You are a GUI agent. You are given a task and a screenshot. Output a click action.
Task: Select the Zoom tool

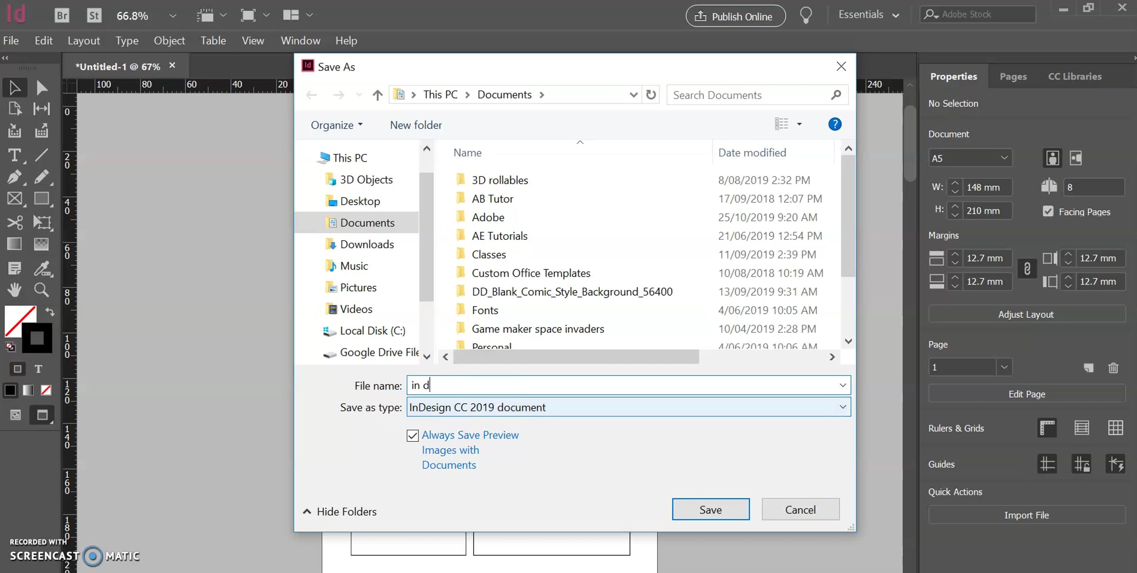(42, 290)
